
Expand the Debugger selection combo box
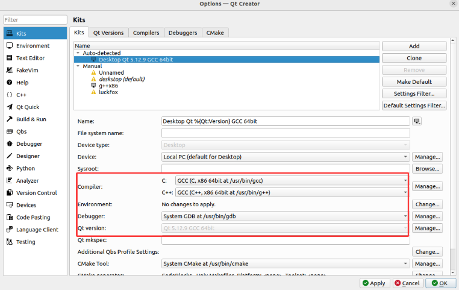[286, 216]
